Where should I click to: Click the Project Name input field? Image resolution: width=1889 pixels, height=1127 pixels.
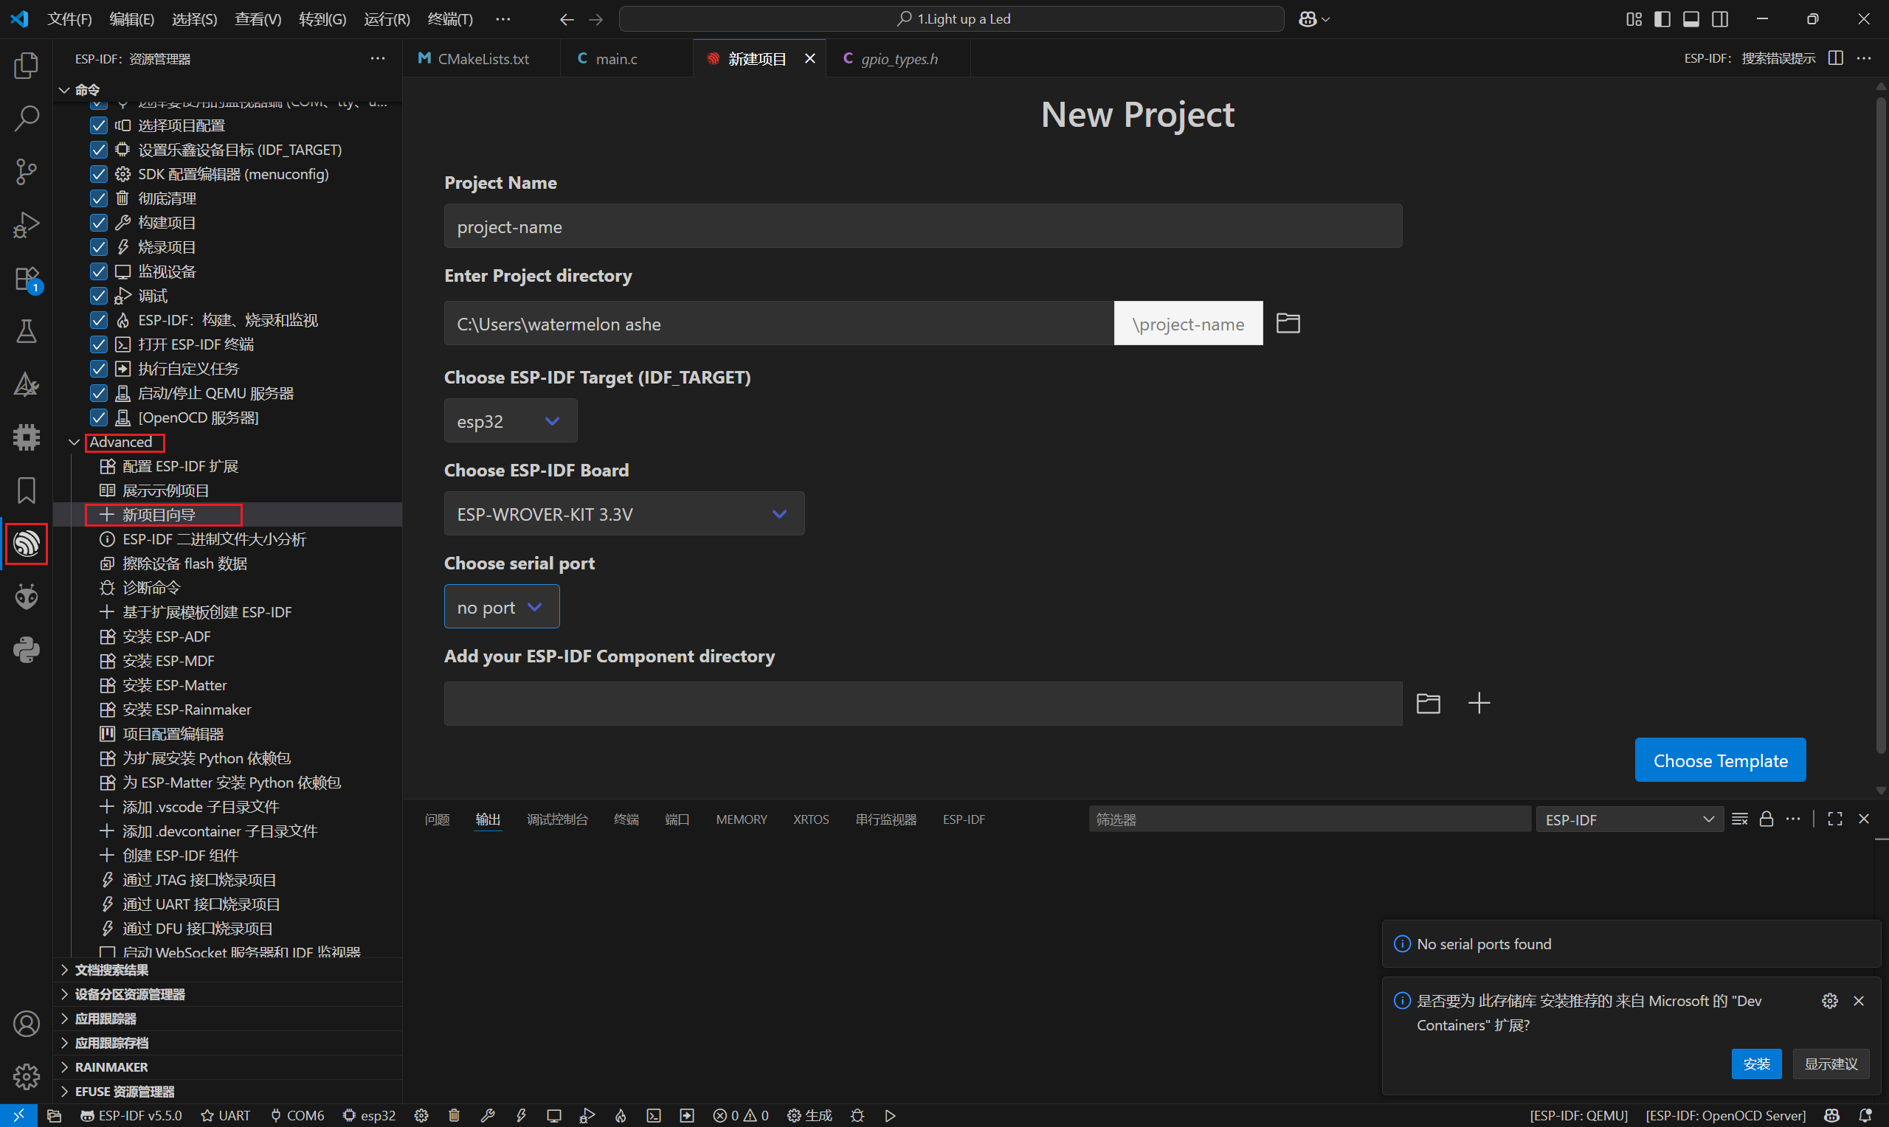[922, 226]
